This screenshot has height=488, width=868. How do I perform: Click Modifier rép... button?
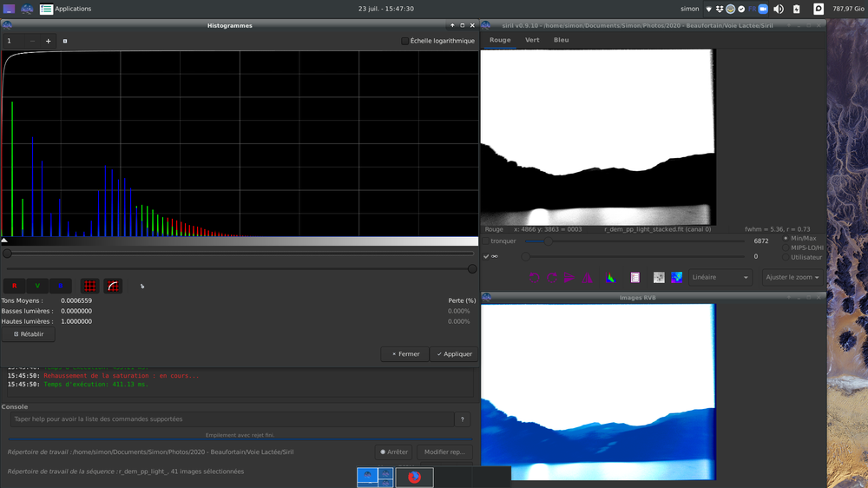(x=444, y=452)
